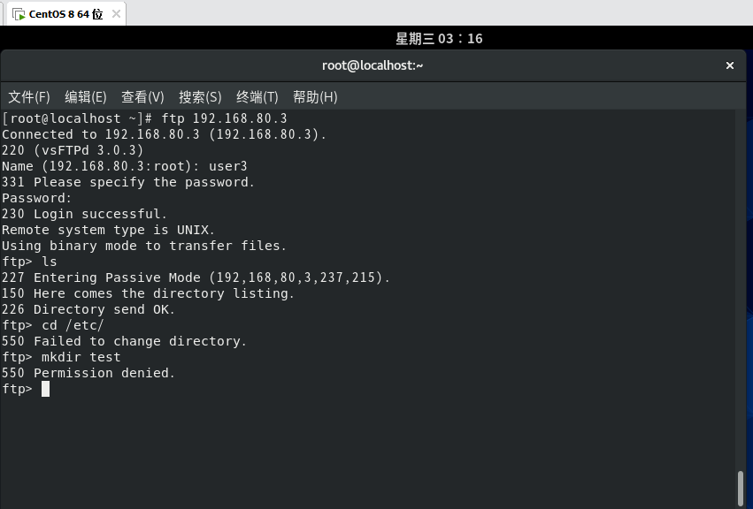Open the 文件(F) menu
The width and height of the screenshot is (753, 509).
coord(29,97)
